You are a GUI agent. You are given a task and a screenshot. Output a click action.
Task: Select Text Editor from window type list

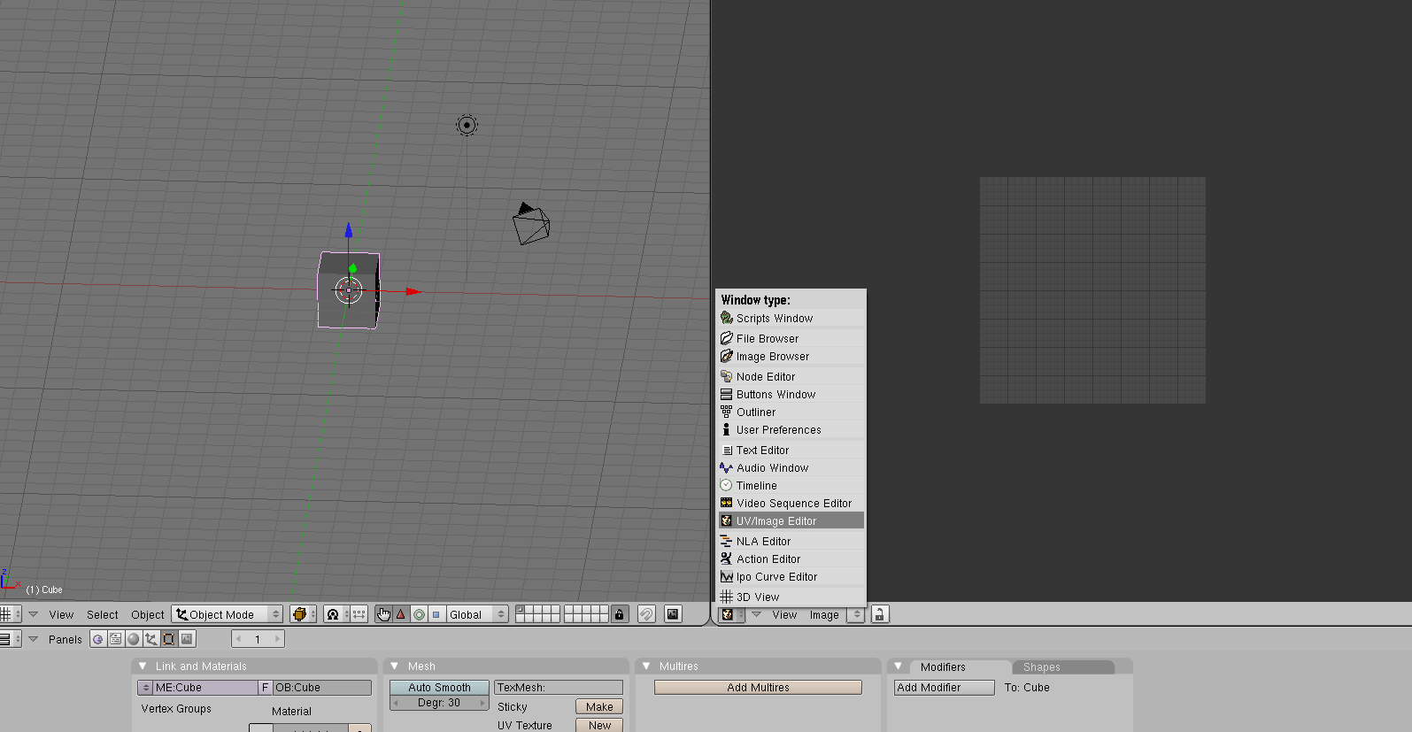[x=762, y=451]
